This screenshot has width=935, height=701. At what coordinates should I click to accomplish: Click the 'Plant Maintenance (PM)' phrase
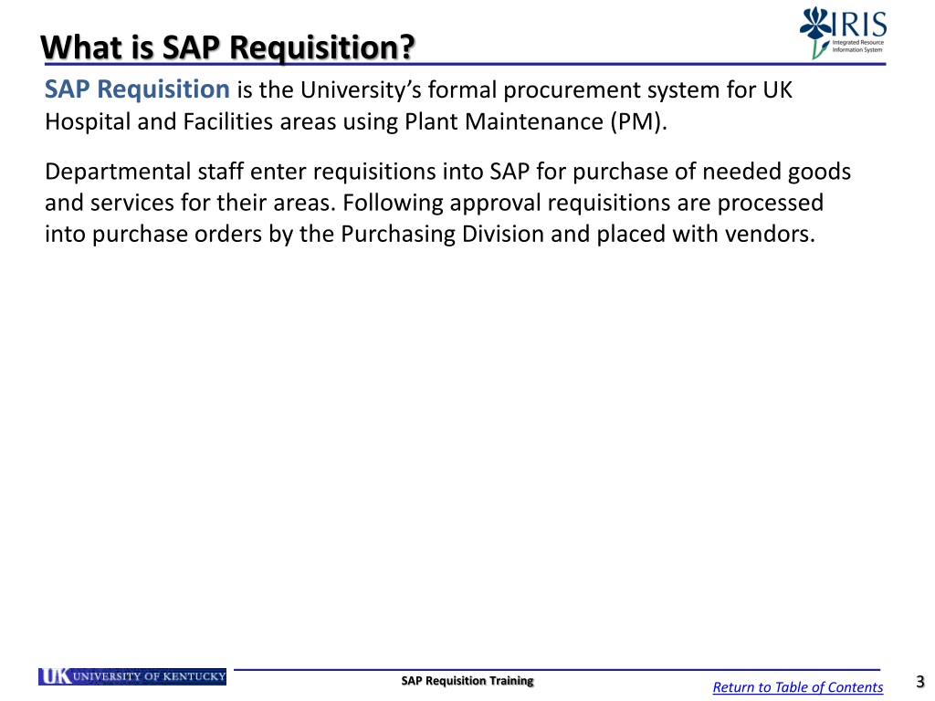(533, 121)
